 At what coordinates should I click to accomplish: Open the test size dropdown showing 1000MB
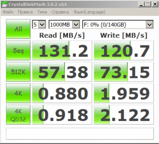[x=64, y=24]
